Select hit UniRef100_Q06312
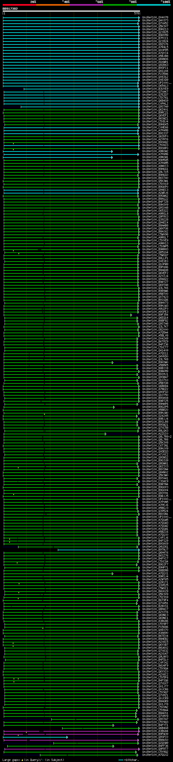Image resolution: width=173 pixels, height=762 pixels. [155, 77]
